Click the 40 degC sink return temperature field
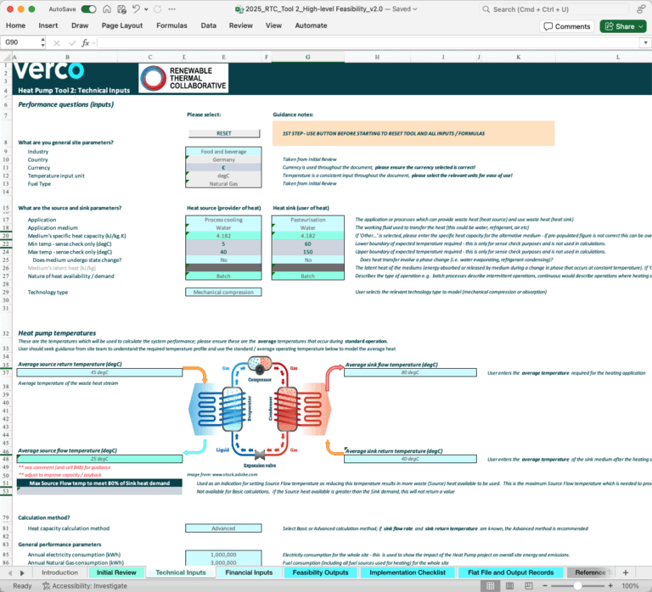This screenshot has height=592, width=652. pos(410,459)
